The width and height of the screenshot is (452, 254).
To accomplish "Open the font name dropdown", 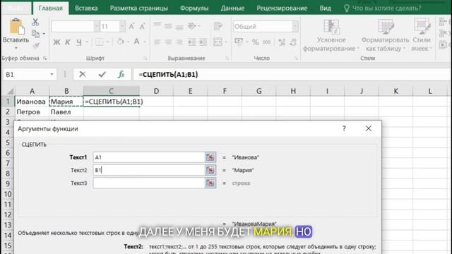I will click(97, 27).
